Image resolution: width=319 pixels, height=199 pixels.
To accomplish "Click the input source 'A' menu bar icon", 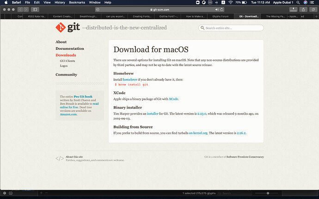I will (x=223, y=2).
